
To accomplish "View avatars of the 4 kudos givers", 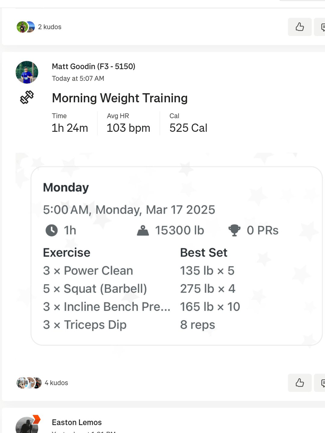I will click(x=29, y=383).
